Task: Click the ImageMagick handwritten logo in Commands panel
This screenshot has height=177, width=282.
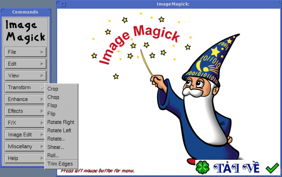Action: [25, 32]
